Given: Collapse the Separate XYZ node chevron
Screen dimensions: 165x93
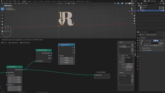Looking at the screenshot, I should click(x=60, y=45).
